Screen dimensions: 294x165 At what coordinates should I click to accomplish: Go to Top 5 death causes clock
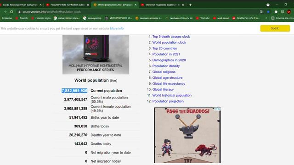pos(171,37)
